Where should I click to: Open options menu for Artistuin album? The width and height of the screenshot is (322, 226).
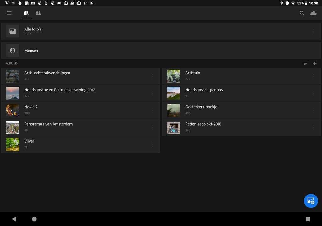click(314, 76)
